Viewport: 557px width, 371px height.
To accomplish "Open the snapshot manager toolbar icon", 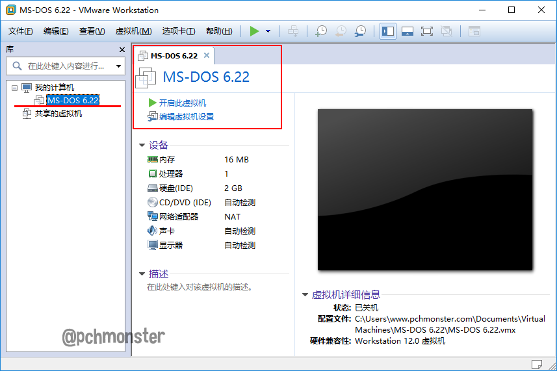I will coord(360,31).
